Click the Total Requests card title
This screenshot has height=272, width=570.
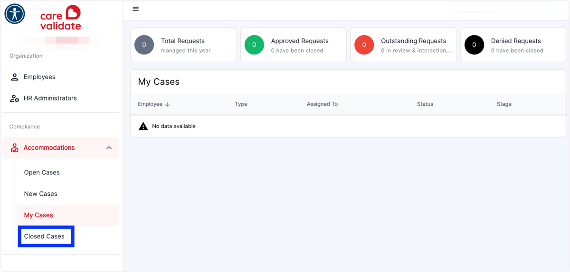coord(183,41)
